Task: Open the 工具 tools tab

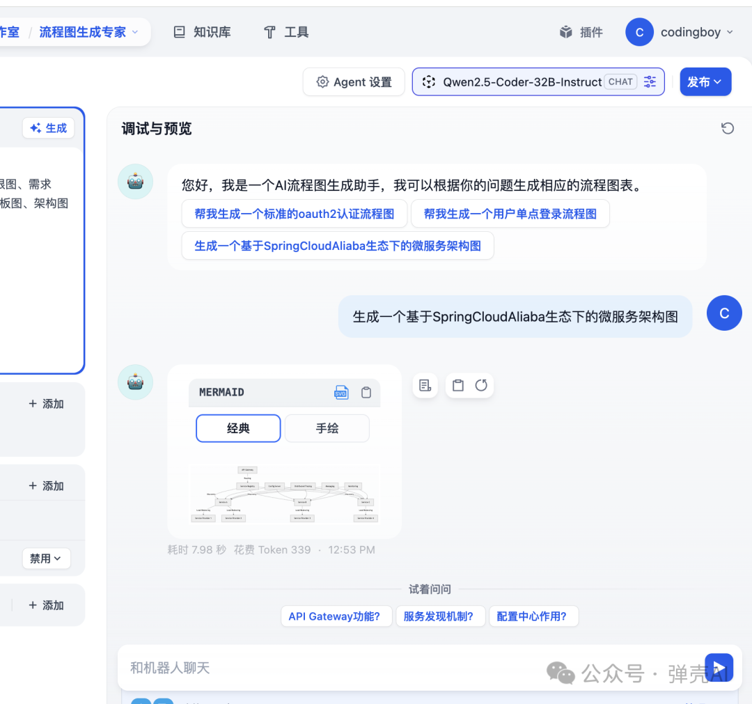Action: (286, 32)
